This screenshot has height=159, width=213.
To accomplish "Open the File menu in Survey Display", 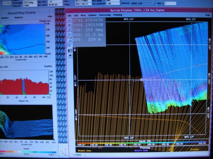I will coord(70,16).
